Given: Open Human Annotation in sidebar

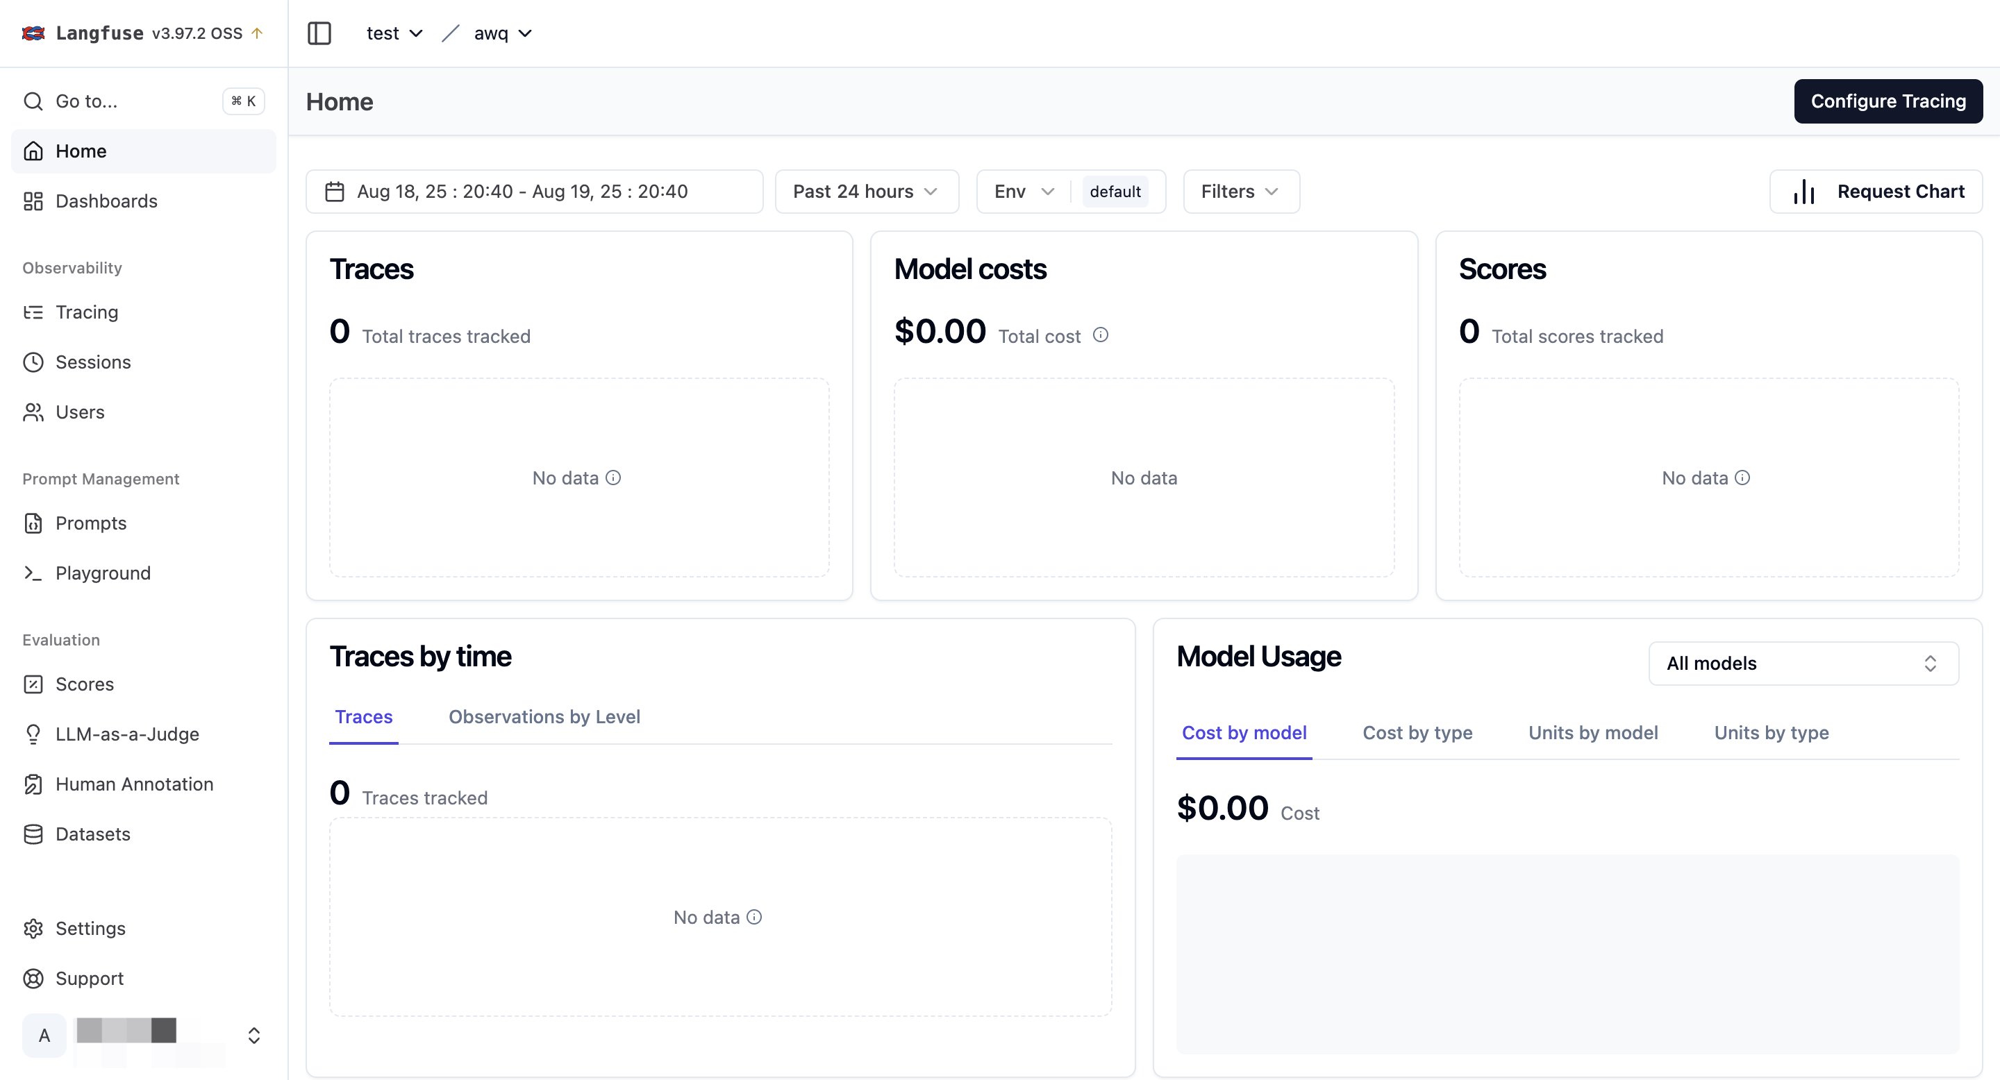Looking at the screenshot, I should [133, 784].
